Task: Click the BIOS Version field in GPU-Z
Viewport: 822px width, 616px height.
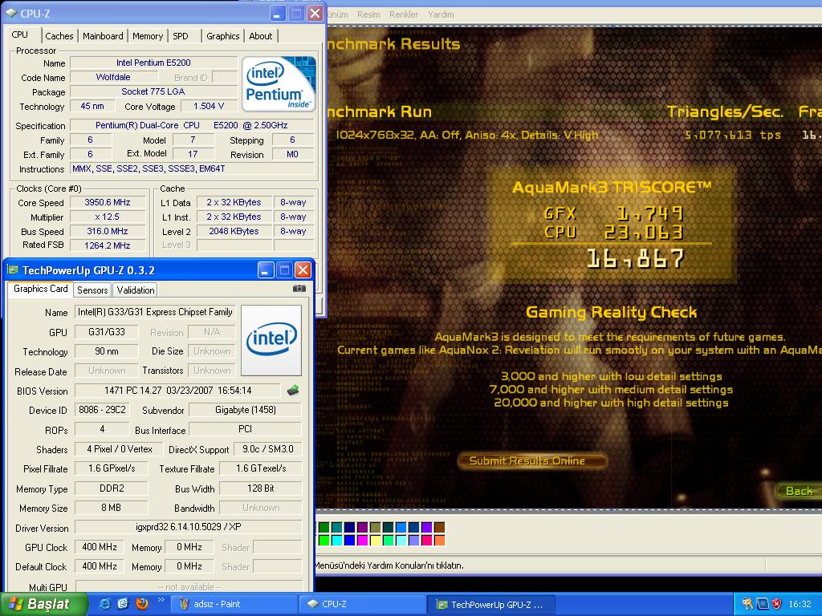Action: [177, 391]
